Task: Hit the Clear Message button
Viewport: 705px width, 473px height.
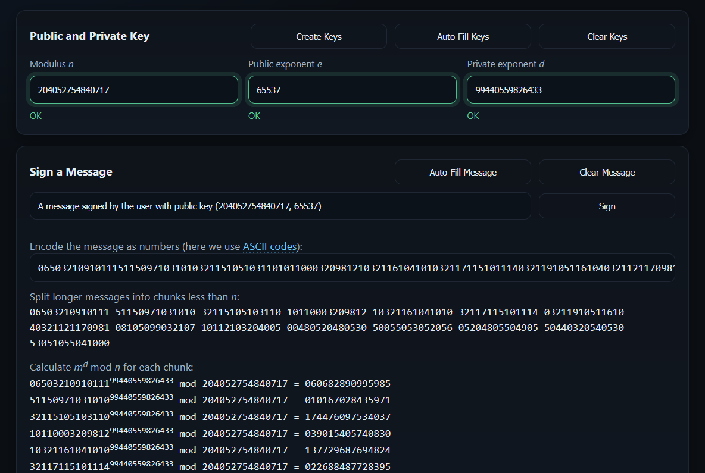Action: (607, 172)
